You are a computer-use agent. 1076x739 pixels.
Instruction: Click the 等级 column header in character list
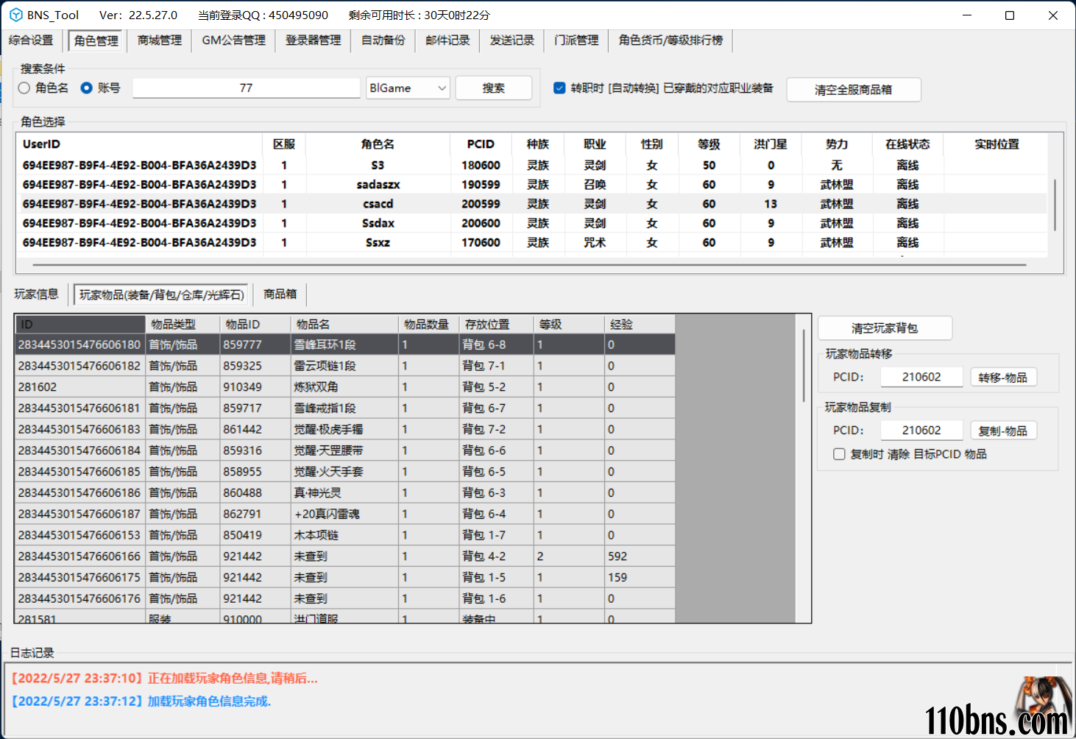(x=709, y=144)
